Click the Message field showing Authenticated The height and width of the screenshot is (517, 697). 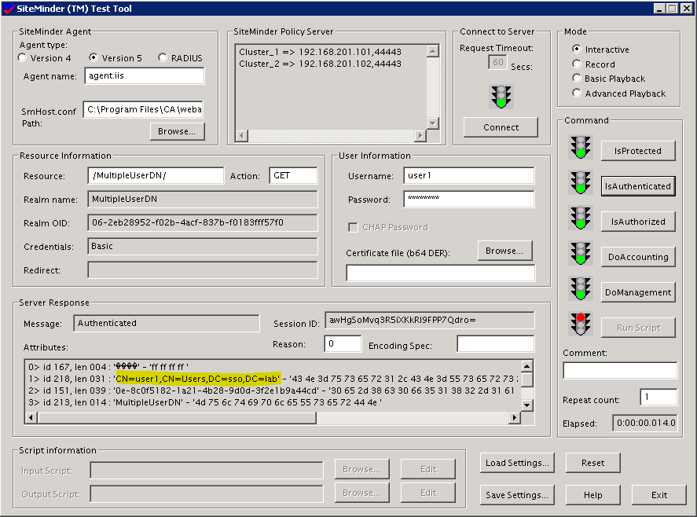[x=167, y=323]
